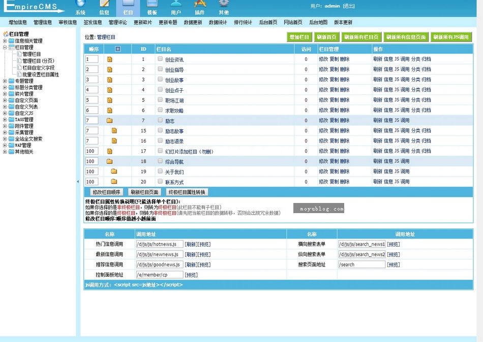
Task: Click the 职场江湖 row document icon
Action: pos(110,100)
